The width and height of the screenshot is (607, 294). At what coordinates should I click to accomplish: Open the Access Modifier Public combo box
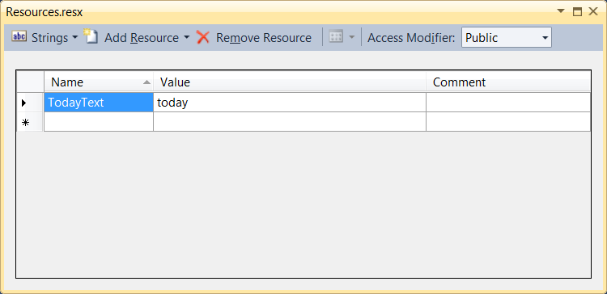tap(507, 37)
